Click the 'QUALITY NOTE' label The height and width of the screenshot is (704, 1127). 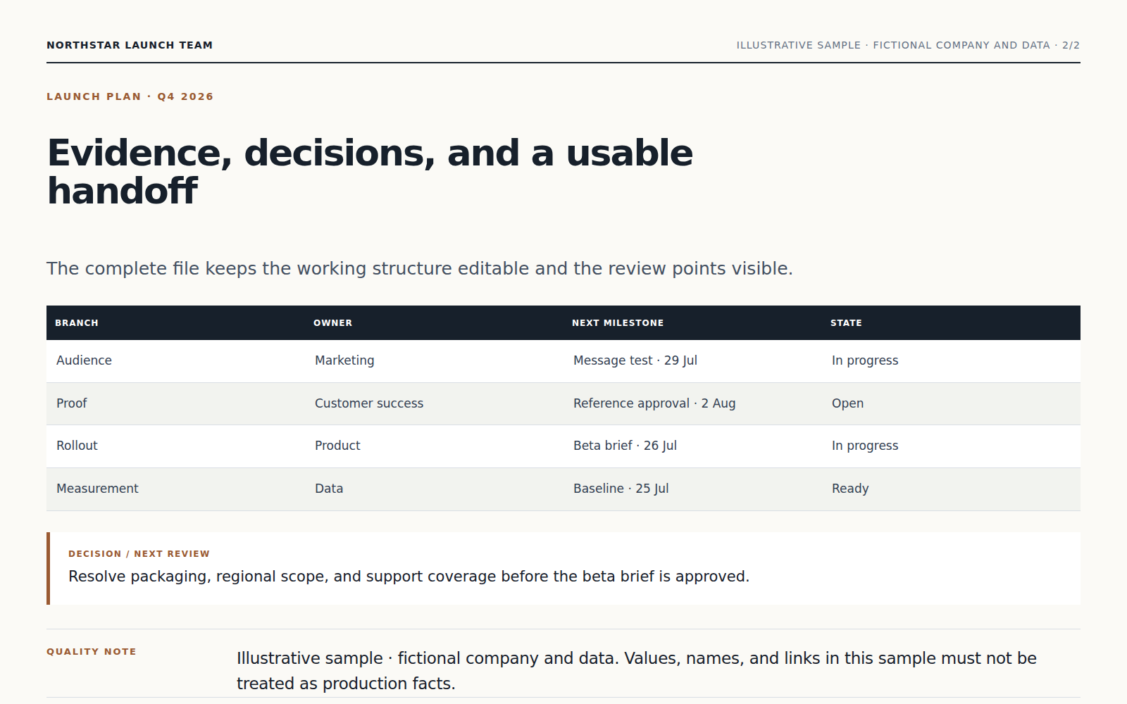coord(92,652)
